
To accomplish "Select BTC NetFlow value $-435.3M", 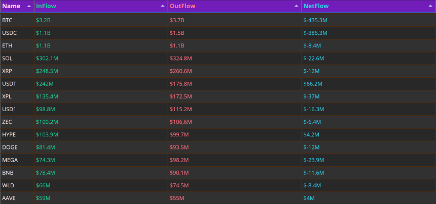I will point(315,20).
